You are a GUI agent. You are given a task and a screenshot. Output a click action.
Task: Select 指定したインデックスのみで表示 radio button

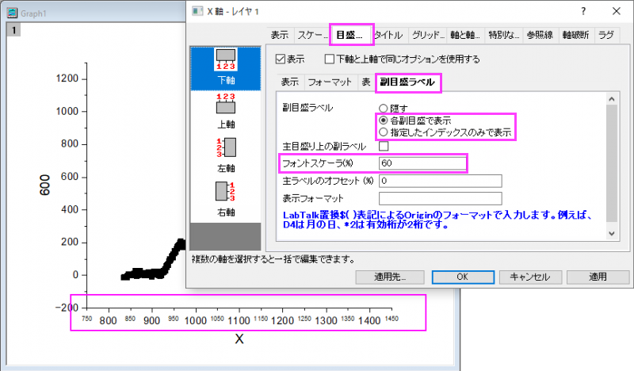coord(383,132)
